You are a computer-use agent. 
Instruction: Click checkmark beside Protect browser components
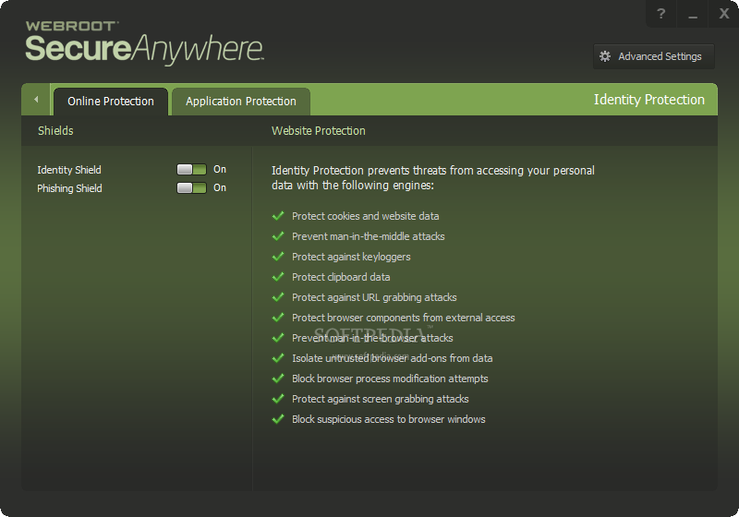tap(278, 317)
